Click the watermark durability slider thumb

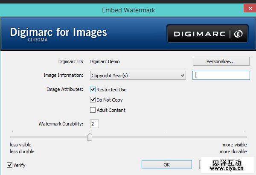pos(90,137)
